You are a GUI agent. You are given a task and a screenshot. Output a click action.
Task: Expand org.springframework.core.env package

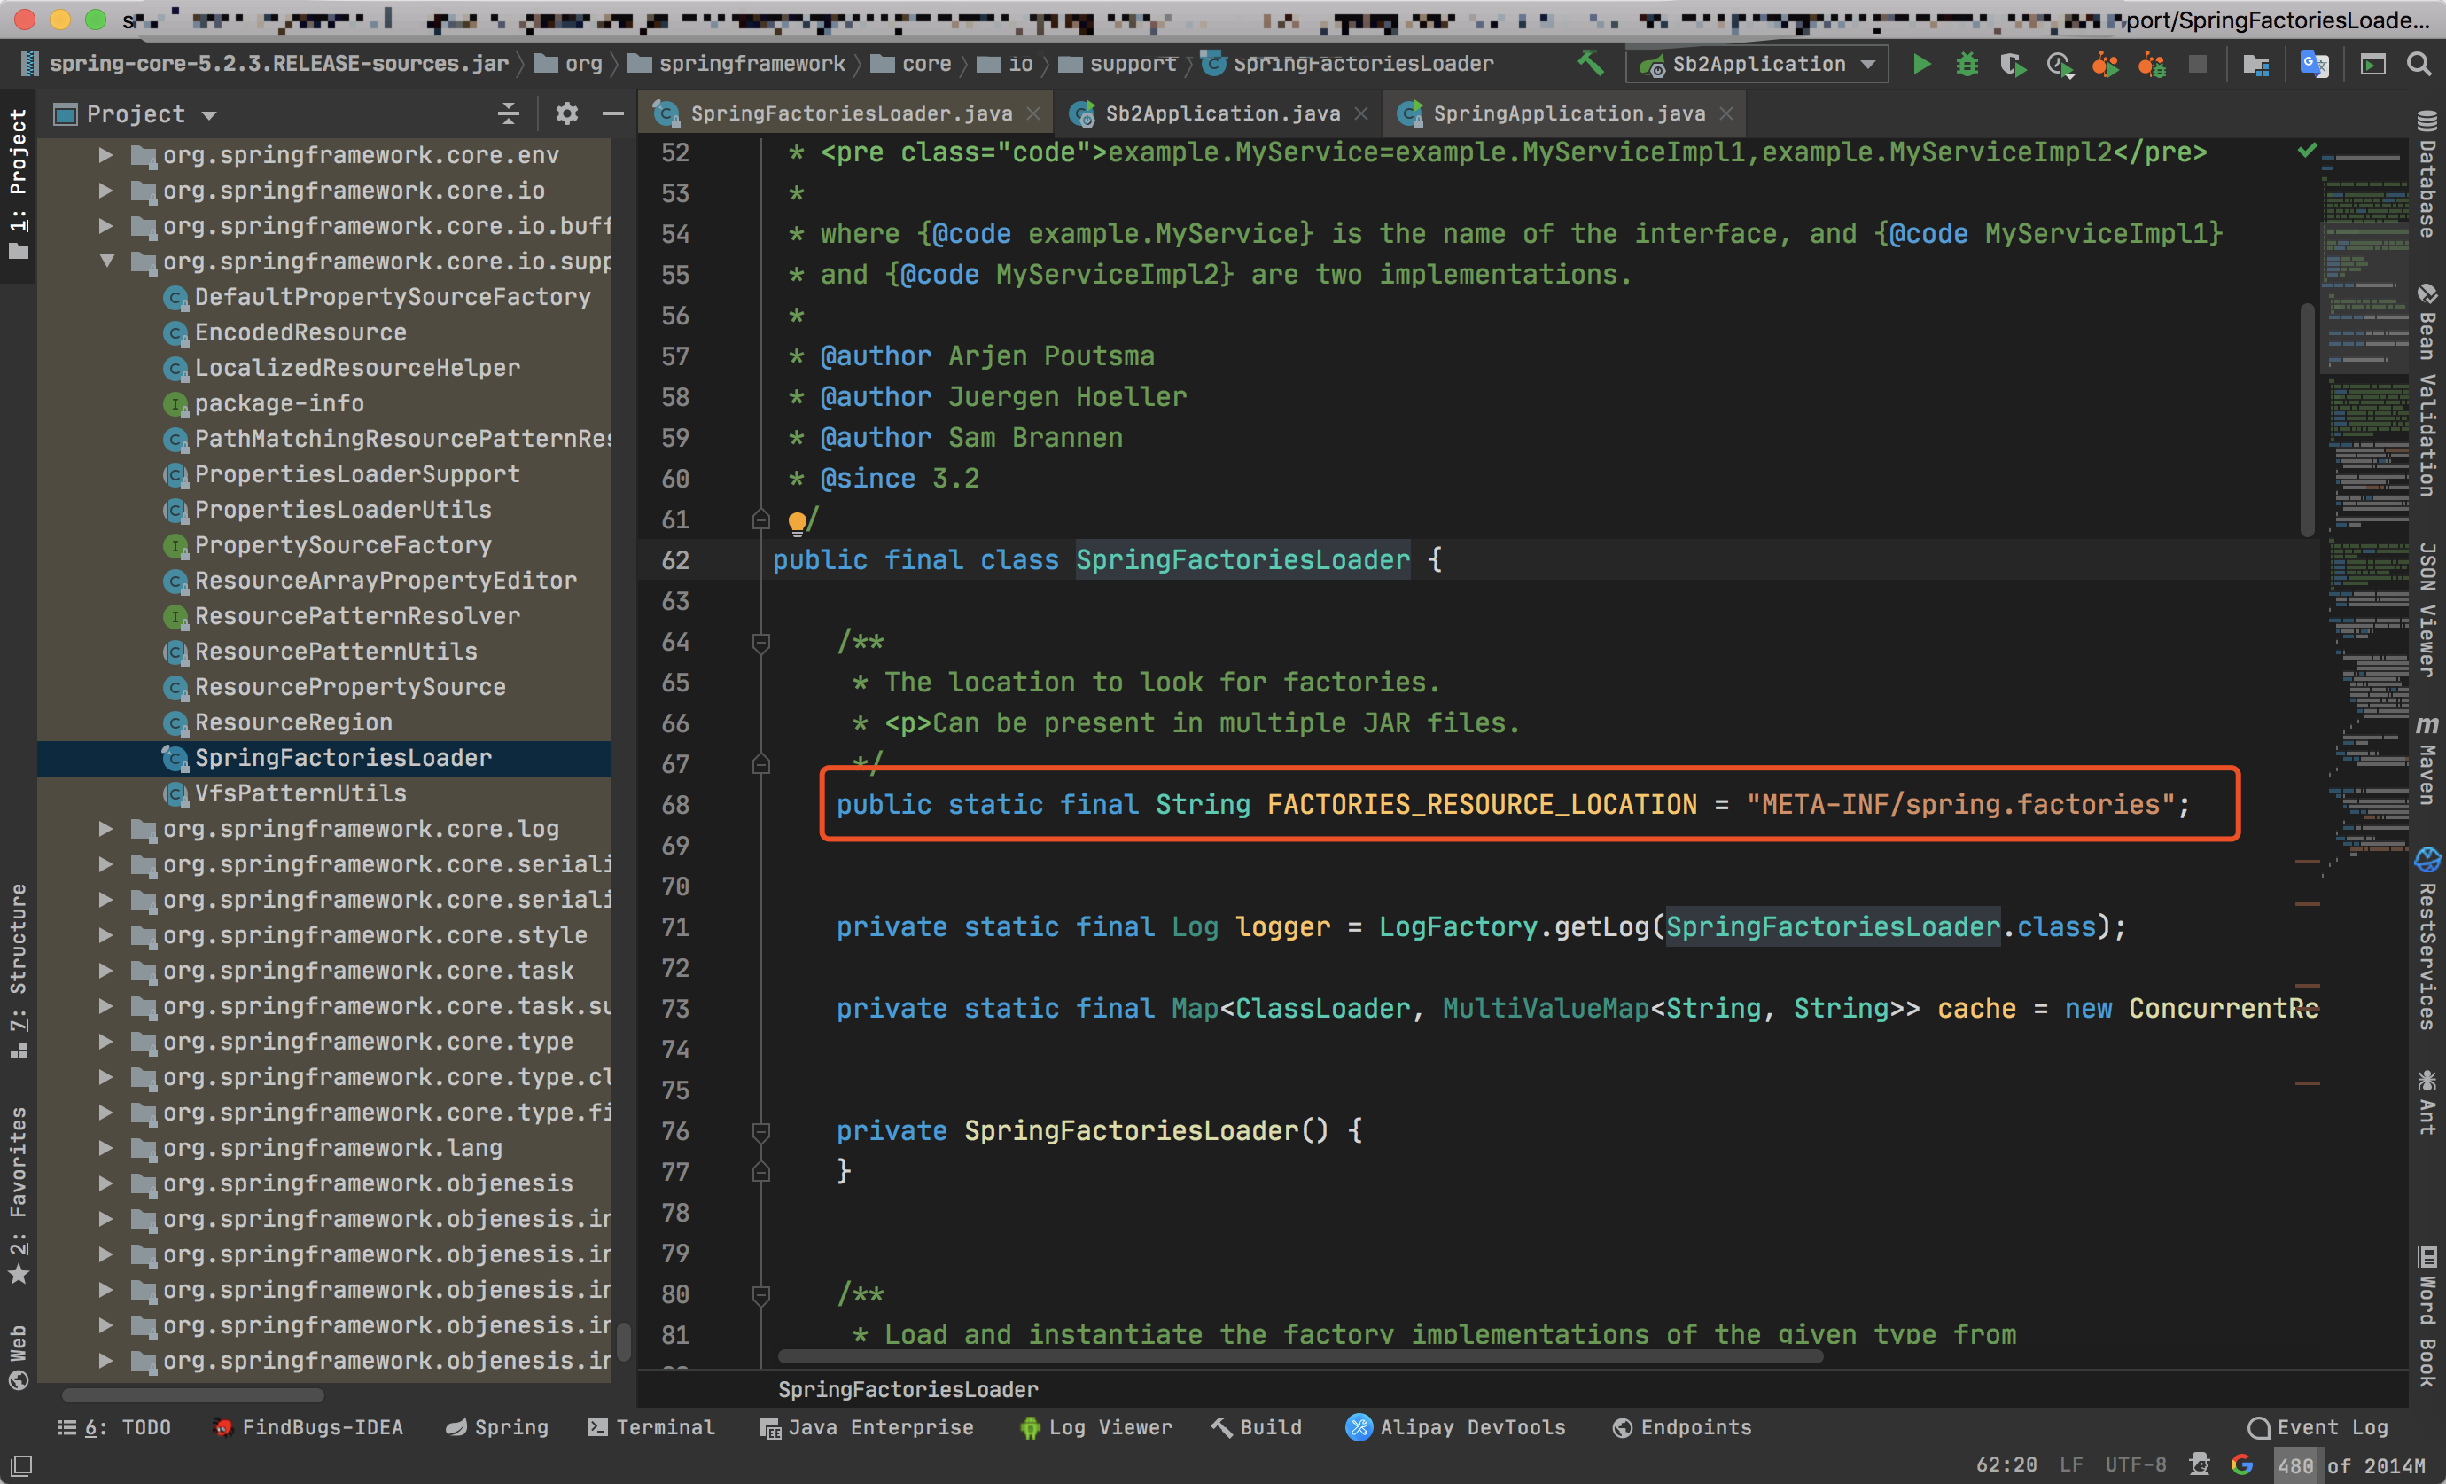pyautogui.click(x=105, y=155)
